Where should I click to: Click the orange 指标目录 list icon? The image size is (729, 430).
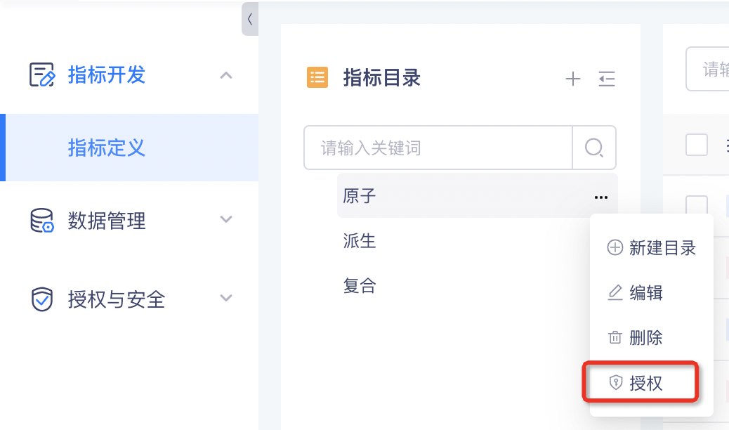click(317, 77)
